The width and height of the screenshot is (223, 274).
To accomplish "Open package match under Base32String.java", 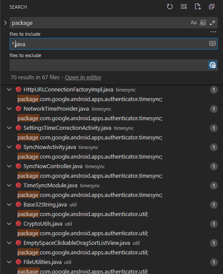I will pos(83,214).
